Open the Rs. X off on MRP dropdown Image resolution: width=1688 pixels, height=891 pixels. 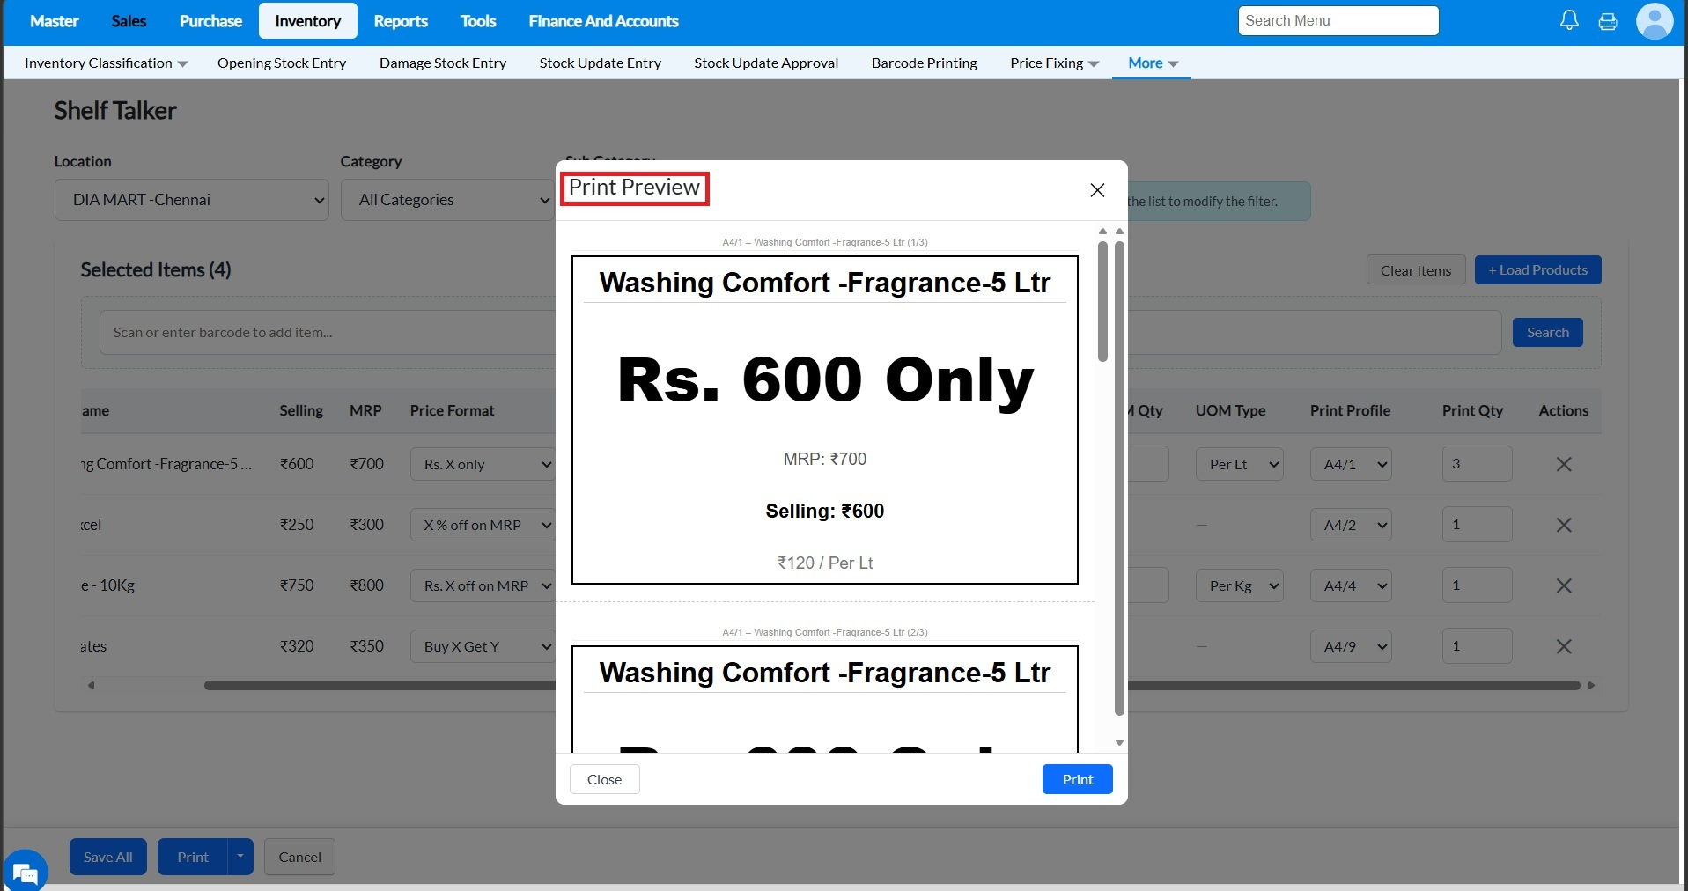(483, 585)
